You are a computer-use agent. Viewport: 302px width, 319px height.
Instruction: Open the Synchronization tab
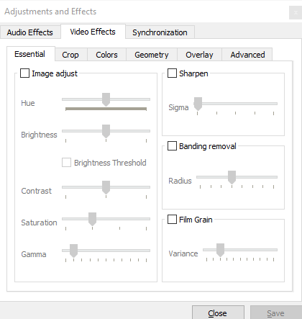click(160, 32)
